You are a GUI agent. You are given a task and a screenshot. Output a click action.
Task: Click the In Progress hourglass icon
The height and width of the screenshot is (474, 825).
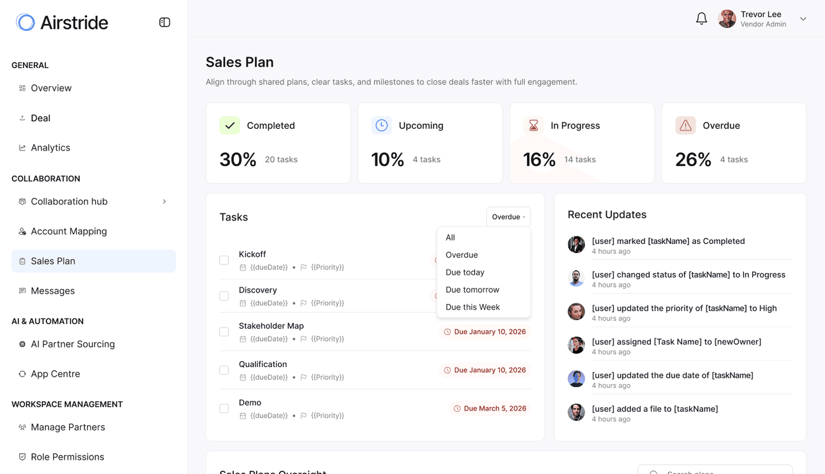click(x=533, y=125)
